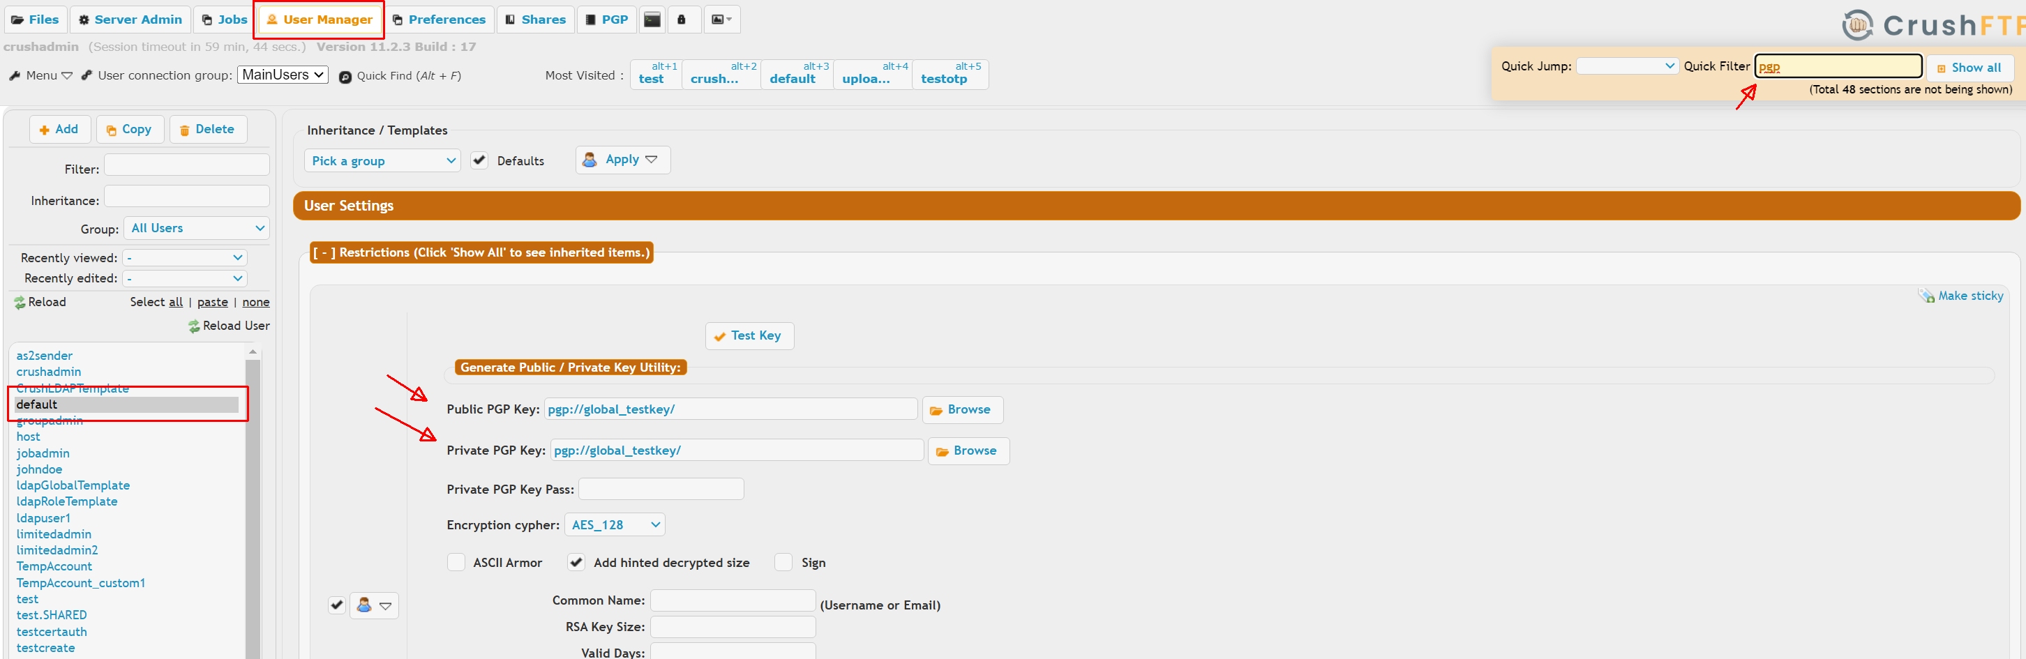
Task: Open the wrench Menu dropdown
Action: click(x=41, y=75)
